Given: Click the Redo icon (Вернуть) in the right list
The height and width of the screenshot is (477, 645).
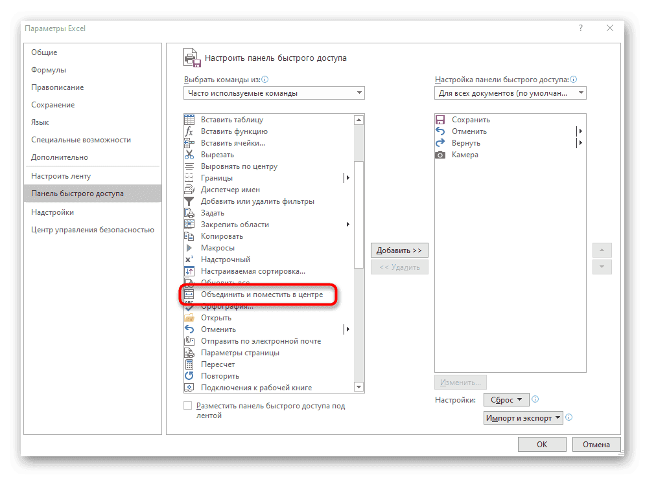Looking at the screenshot, I should pyautogui.click(x=440, y=143).
